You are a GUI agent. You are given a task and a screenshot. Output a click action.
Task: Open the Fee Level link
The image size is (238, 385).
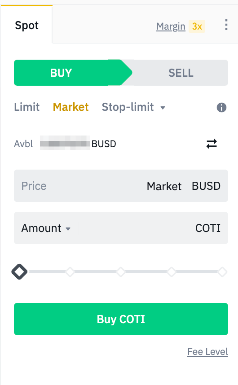(x=207, y=352)
